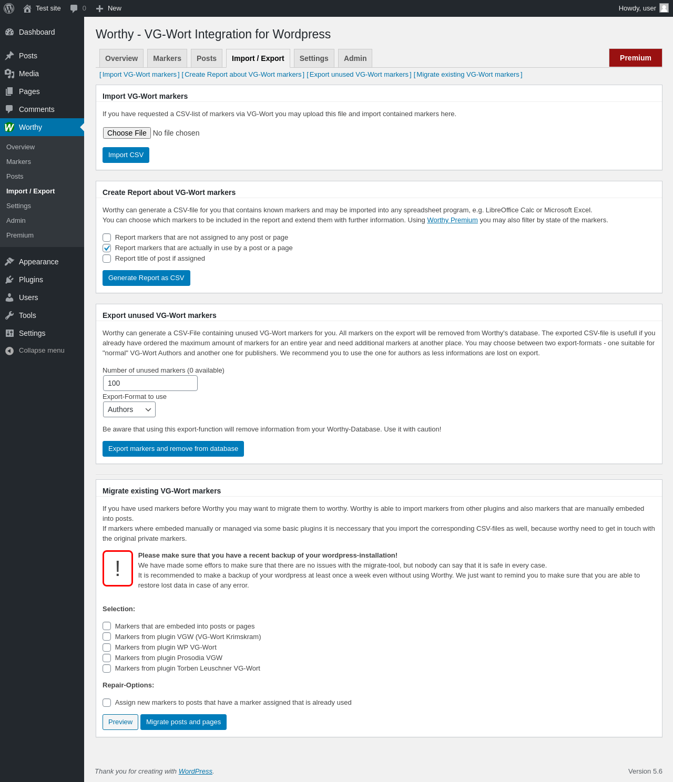Click Migrate posts and pages button
673x782 pixels.
183,722
